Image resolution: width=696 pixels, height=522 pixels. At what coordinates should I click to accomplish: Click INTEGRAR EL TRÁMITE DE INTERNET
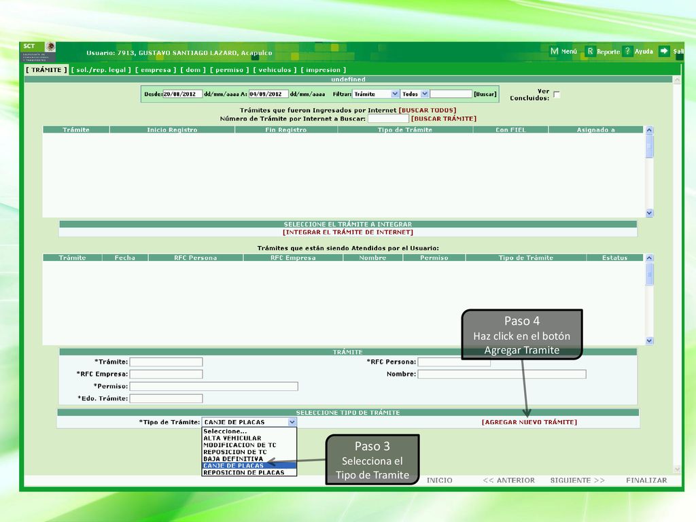click(348, 232)
